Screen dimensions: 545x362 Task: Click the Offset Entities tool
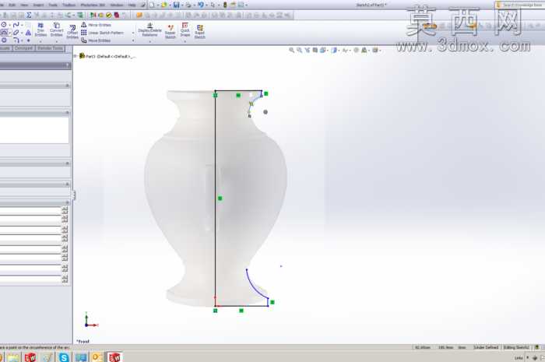coord(72,32)
